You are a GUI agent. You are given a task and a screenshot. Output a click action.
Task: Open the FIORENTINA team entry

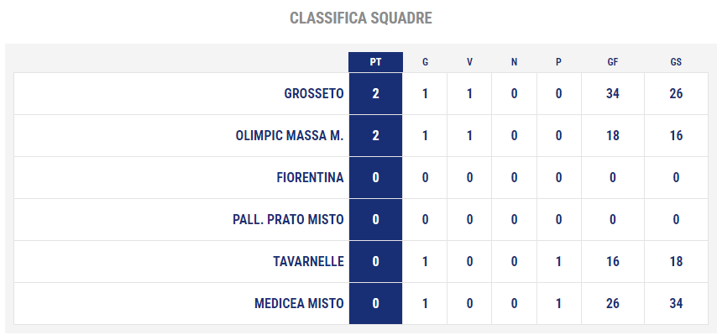click(310, 177)
